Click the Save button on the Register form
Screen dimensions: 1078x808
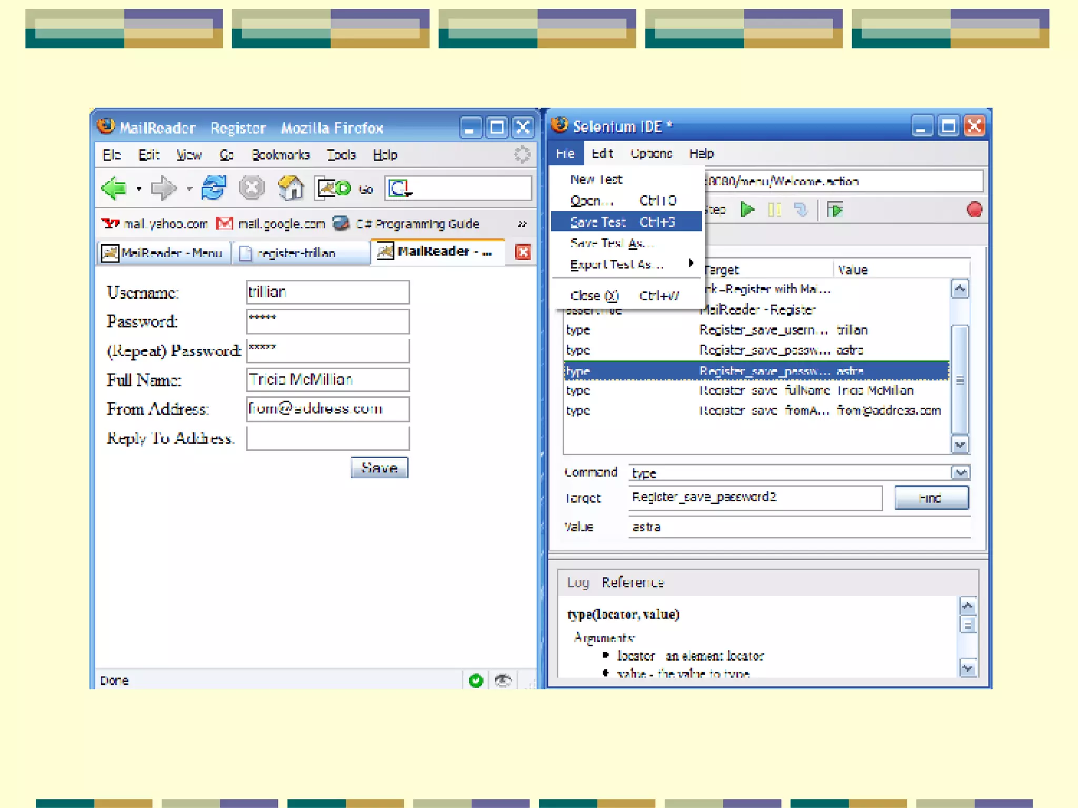379,468
